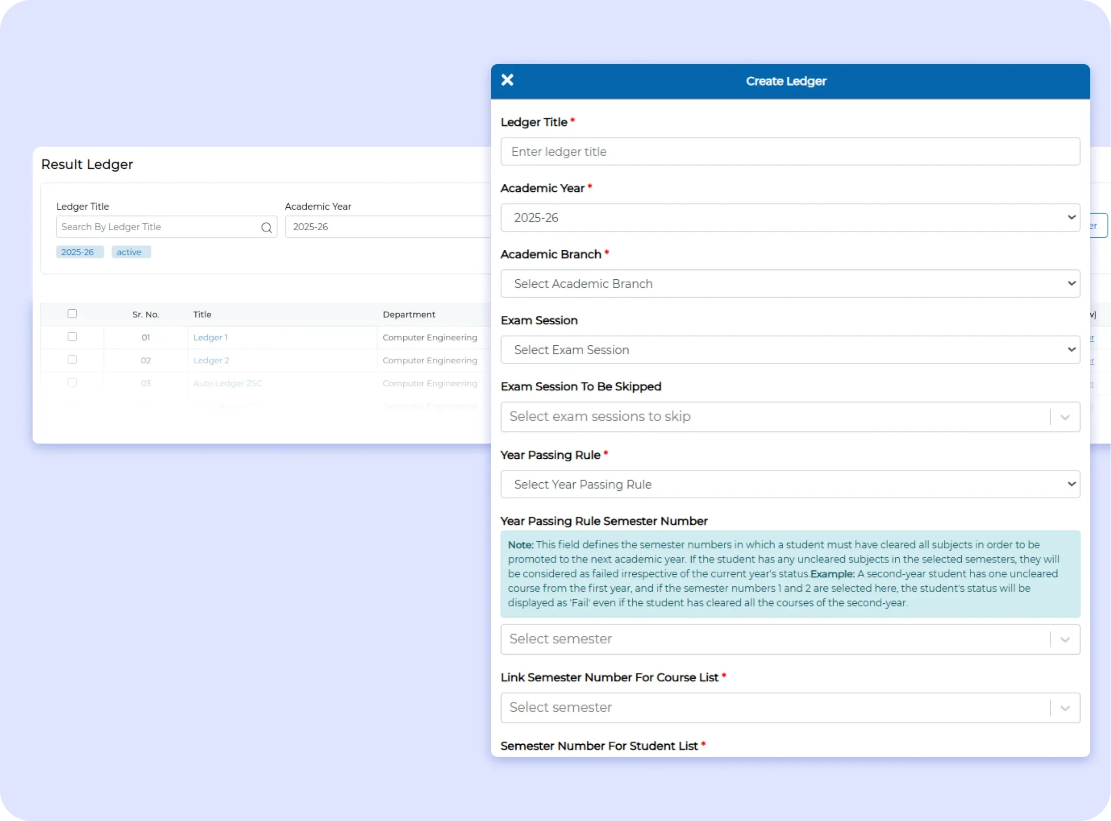This screenshot has width=1111, height=821.
Task: Open the Select Year Passing Rule dropdown
Action: (x=790, y=484)
